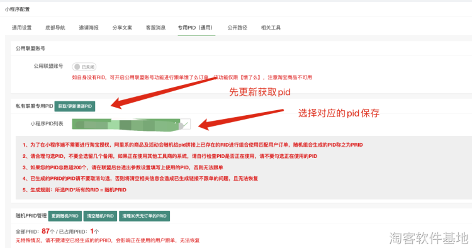Open the 公开路径 tab
The height and width of the screenshot is (248, 472).
pyautogui.click(x=237, y=28)
